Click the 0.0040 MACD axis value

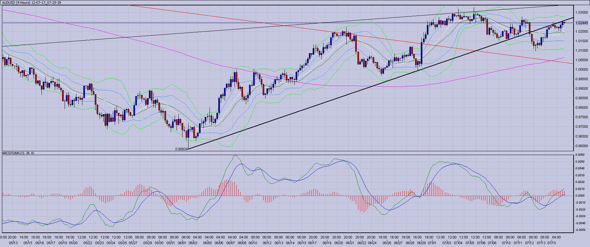(x=580, y=168)
